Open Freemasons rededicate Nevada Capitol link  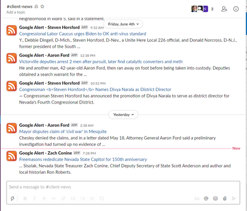click(x=83, y=159)
